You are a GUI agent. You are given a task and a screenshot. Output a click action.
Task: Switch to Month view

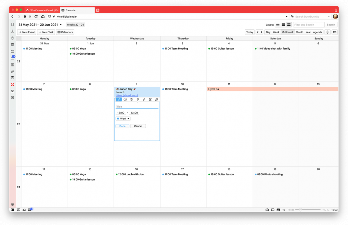coord(299,32)
